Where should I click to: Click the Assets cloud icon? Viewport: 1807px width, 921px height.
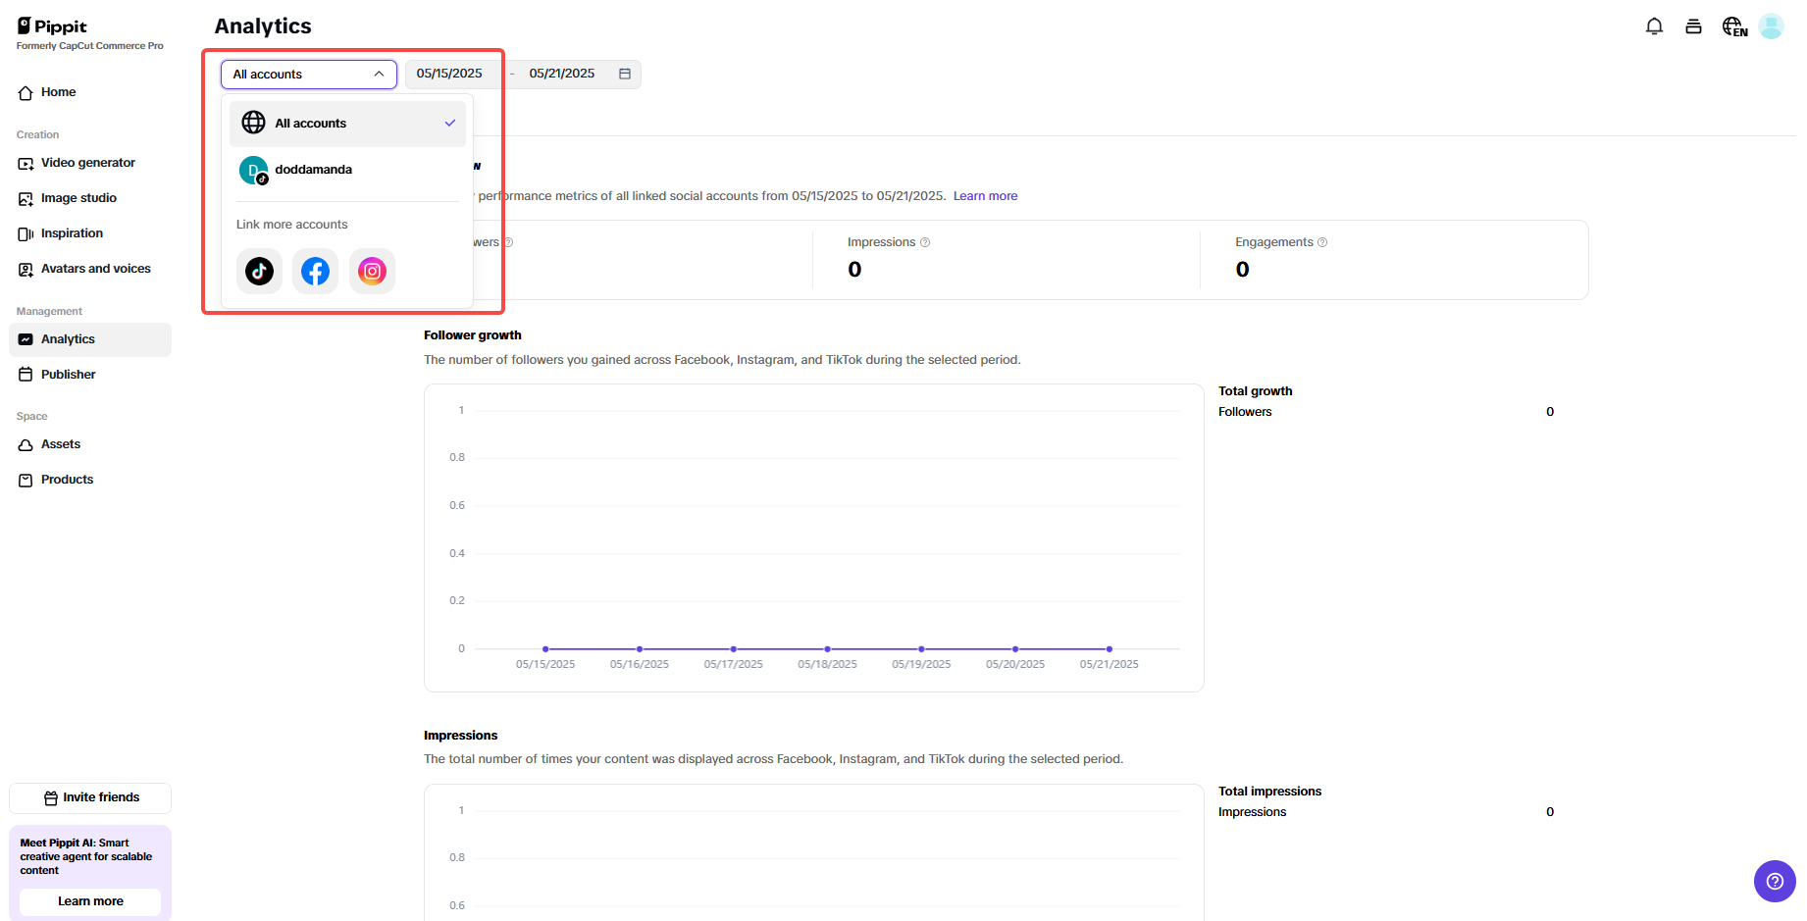(26, 444)
